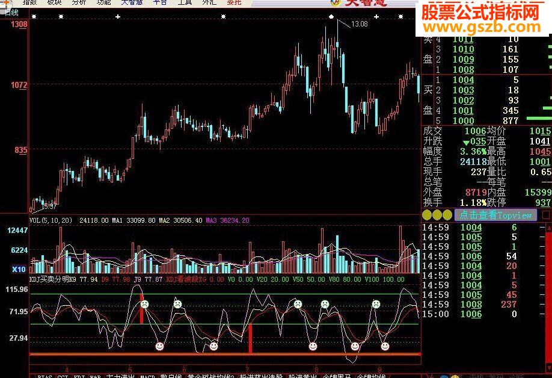
Task: Select sell price 1008 in order book
Action: (463, 70)
